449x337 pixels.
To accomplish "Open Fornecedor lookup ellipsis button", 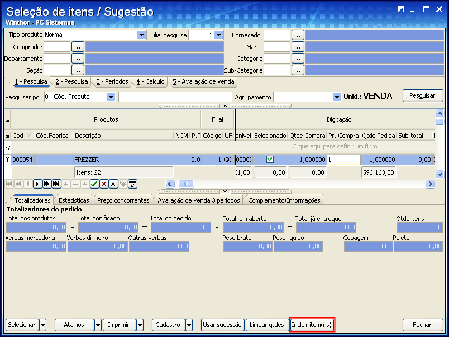I will [298, 35].
